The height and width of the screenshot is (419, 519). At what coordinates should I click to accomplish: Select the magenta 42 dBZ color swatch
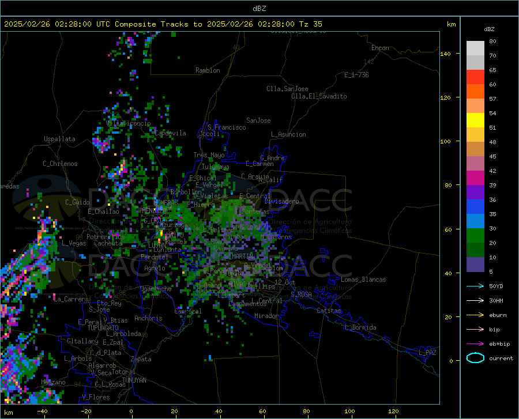pyautogui.click(x=475, y=178)
